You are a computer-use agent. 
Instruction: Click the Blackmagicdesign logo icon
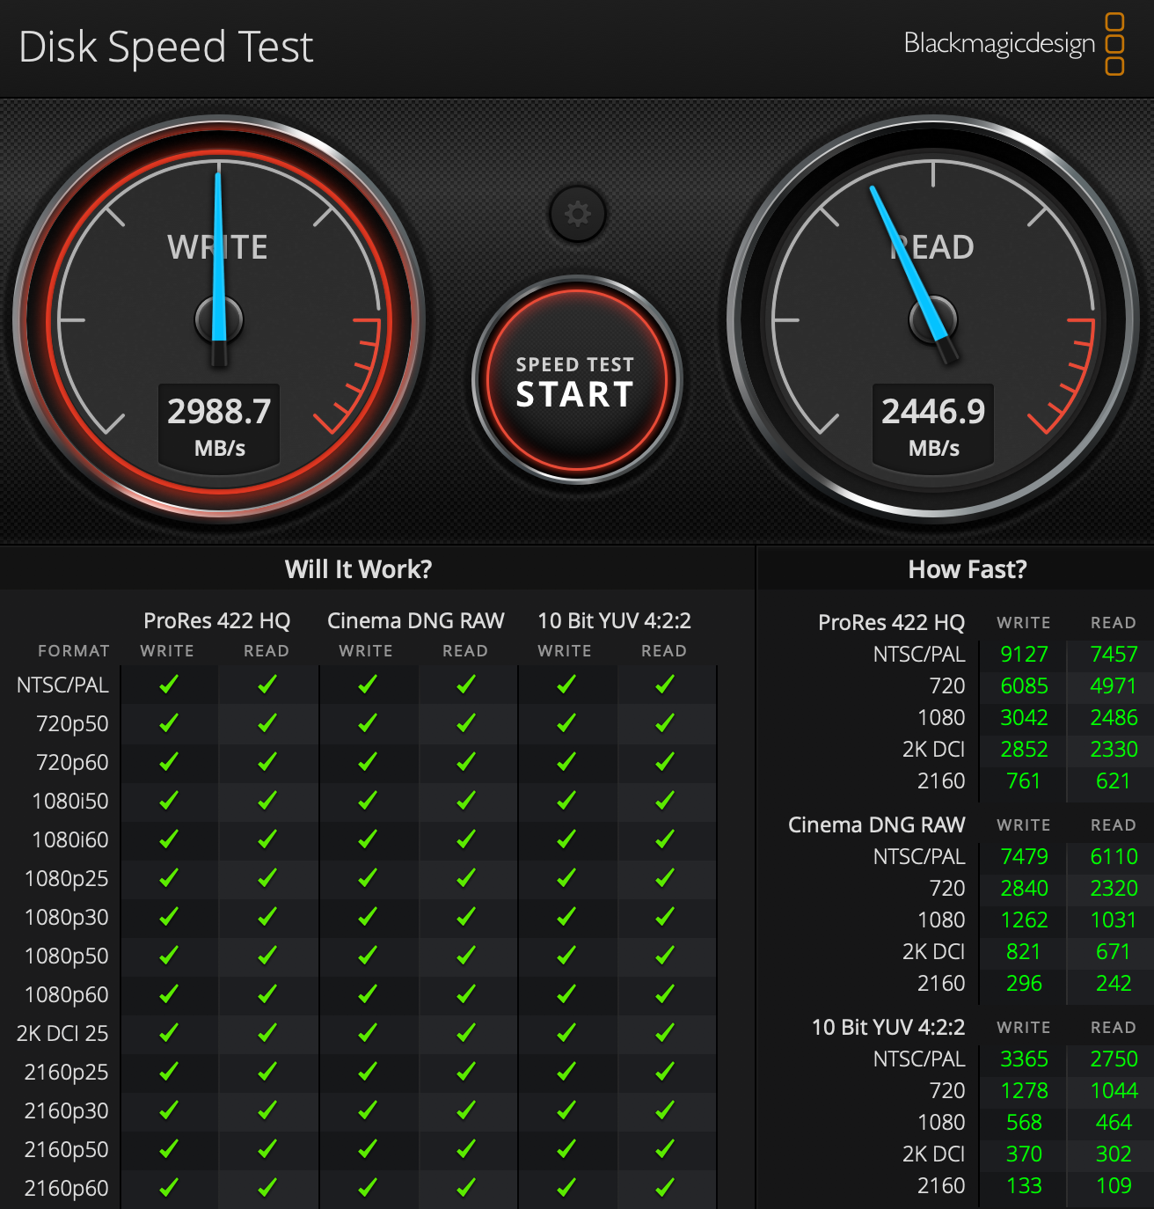1114,43
